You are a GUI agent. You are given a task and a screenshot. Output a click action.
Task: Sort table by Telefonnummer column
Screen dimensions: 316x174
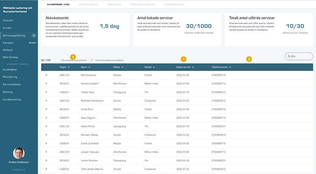click(221, 67)
